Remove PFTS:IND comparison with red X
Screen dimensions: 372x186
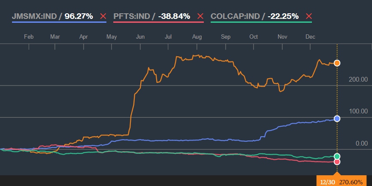[200, 16]
